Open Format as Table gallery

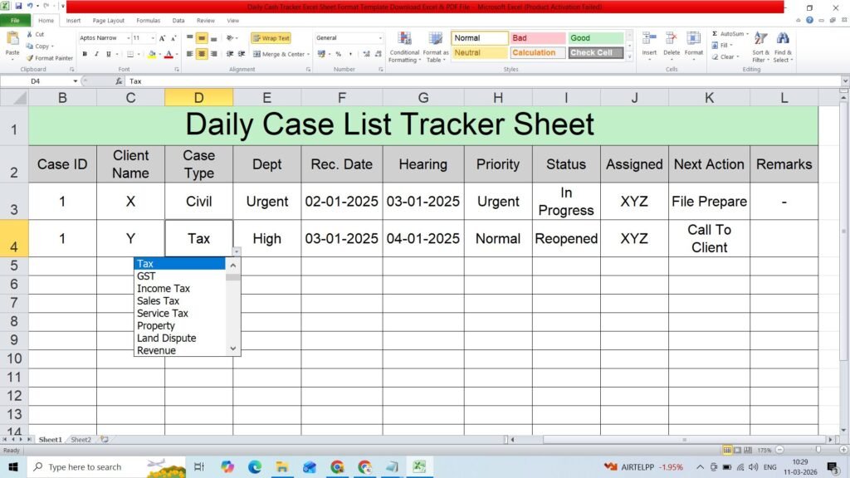pyautogui.click(x=435, y=47)
